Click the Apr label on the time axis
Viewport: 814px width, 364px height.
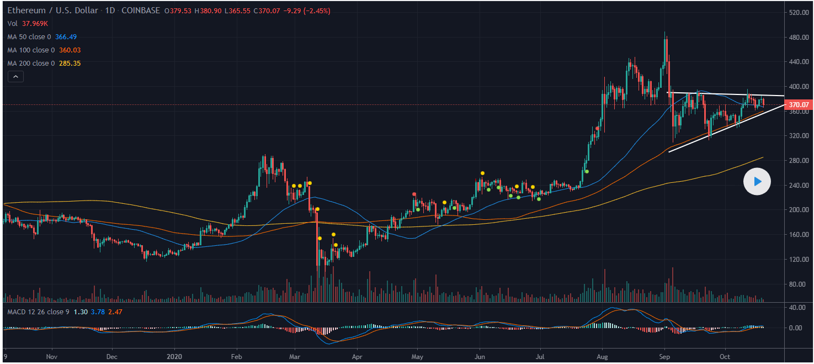(357, 357)
